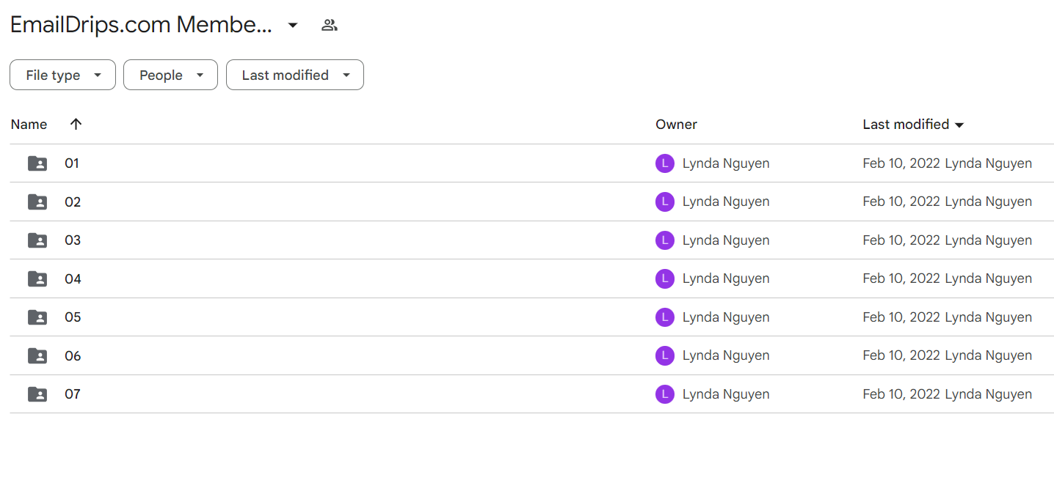This screenshot has height=491, width=1054.
Task: Click the Feb 10, 2022 date for folder 06
Action: tap(901, 355)
